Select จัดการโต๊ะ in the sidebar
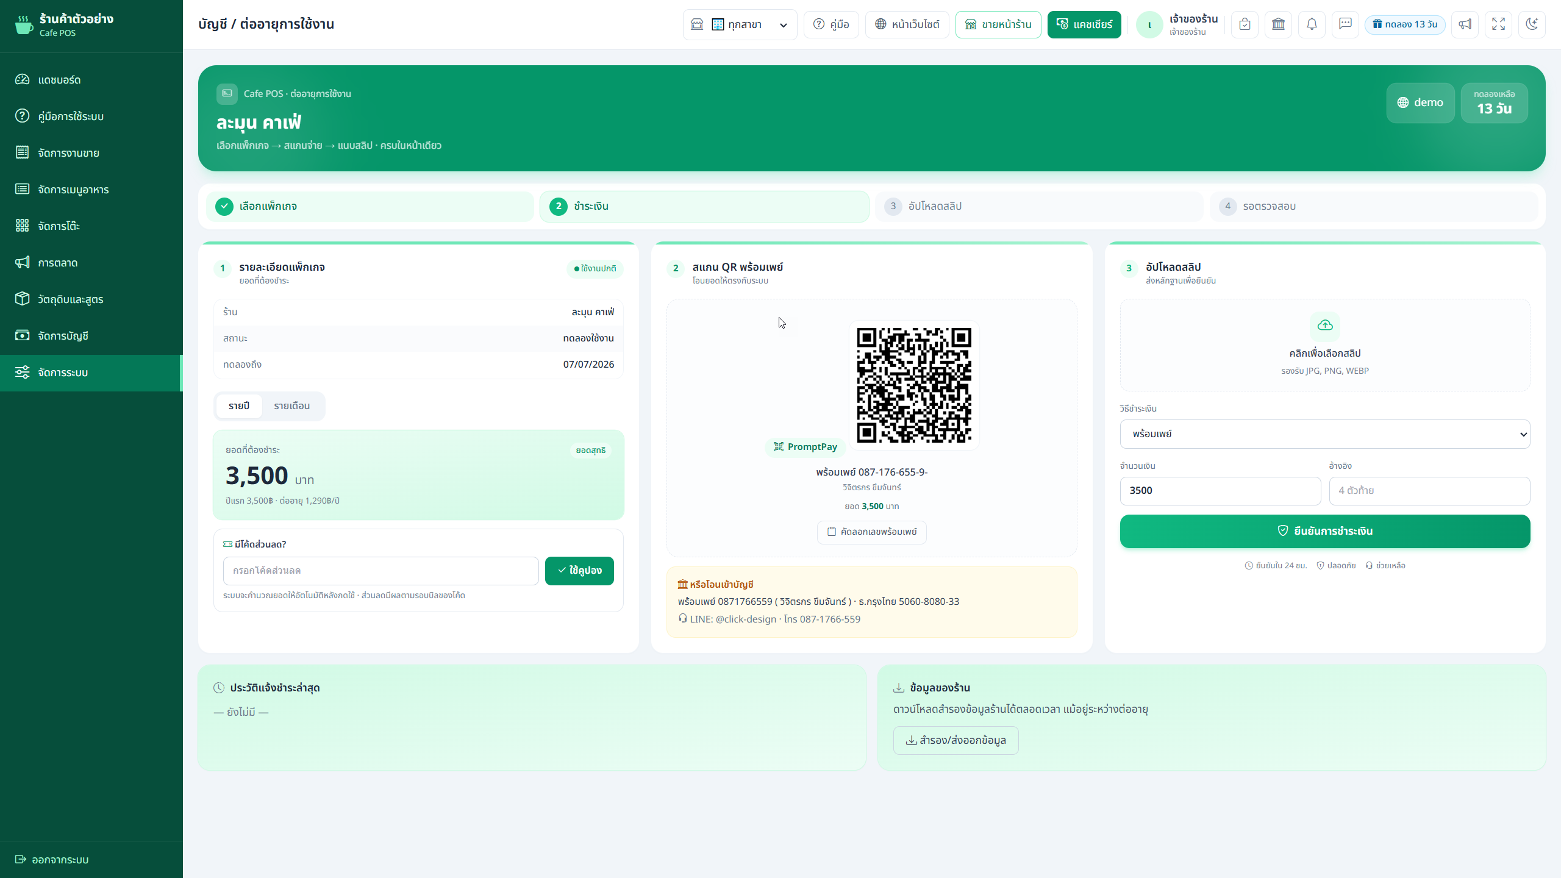This screenshot has height=878, width=1561. [91, 226]
